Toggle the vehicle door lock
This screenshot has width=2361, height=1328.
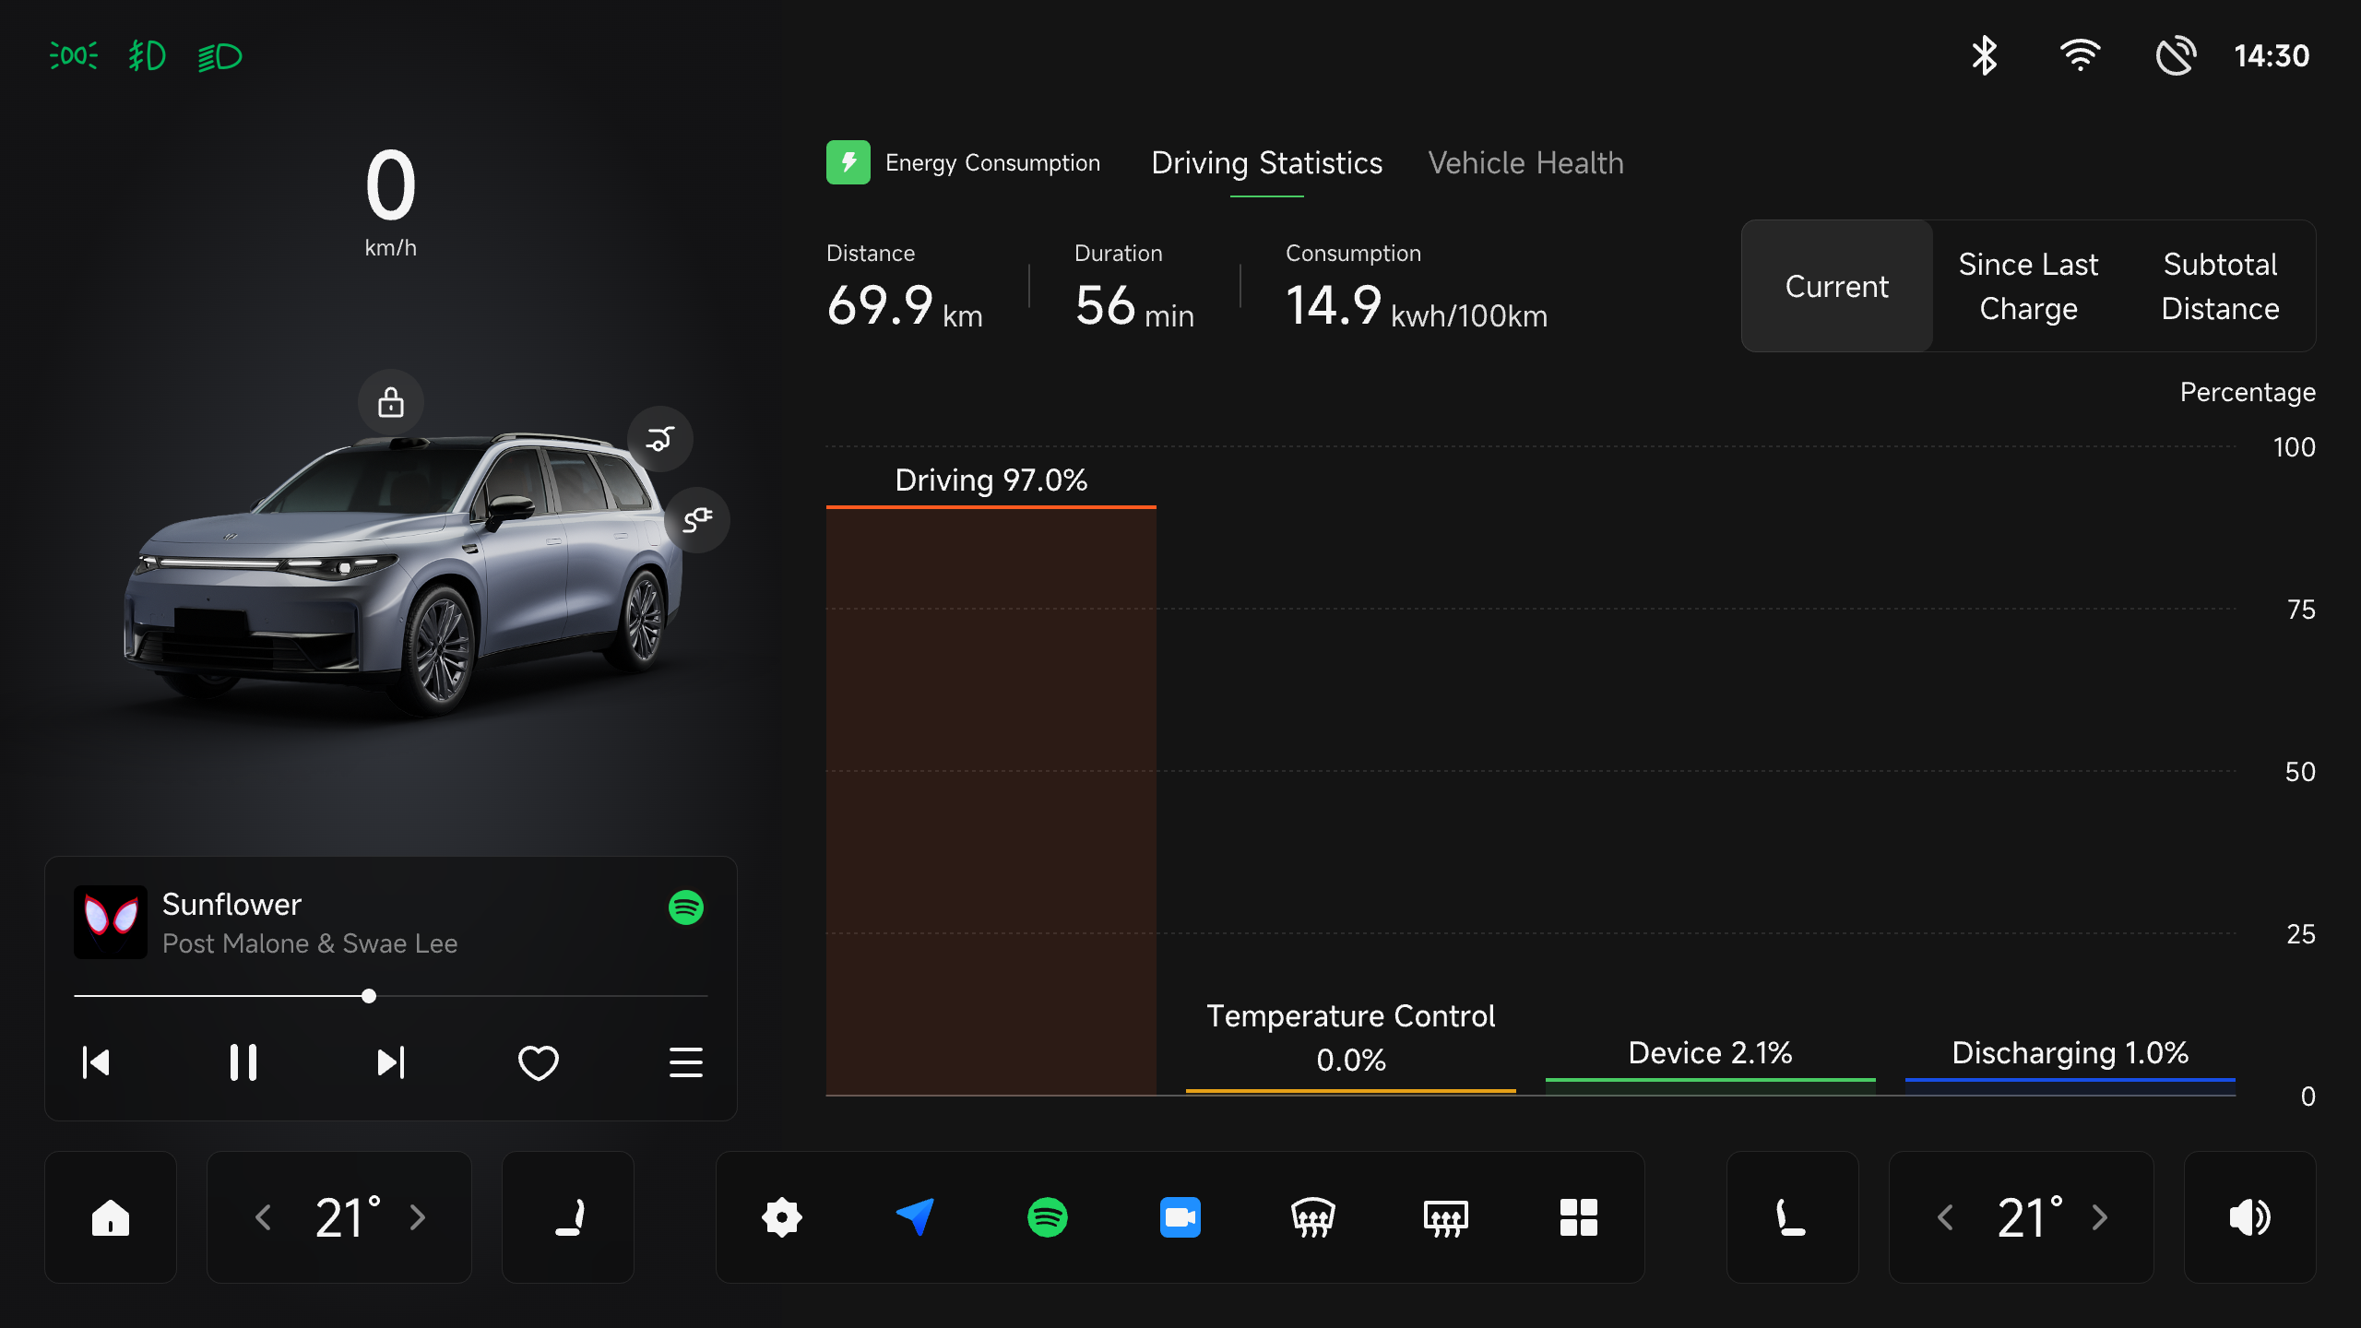point(391,403)
